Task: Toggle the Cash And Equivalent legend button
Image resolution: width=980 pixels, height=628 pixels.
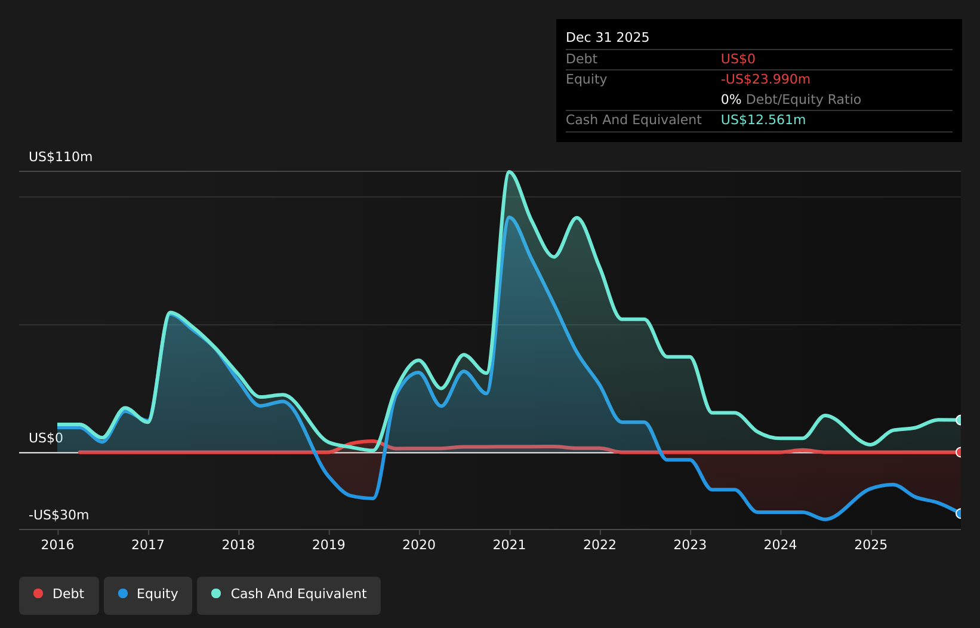Action: [289, 595]
